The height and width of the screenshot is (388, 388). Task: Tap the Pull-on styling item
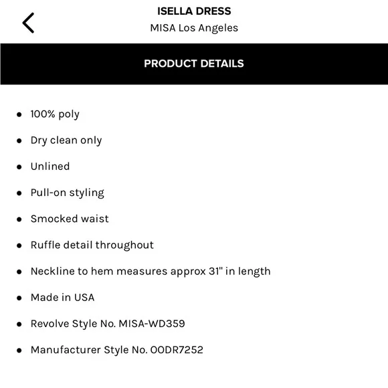tap(68, 193)
